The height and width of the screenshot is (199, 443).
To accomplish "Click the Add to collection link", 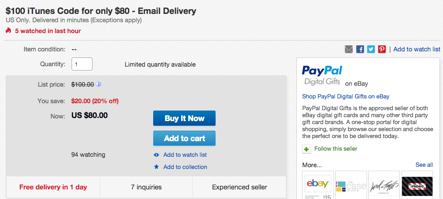I will (185, 167).
